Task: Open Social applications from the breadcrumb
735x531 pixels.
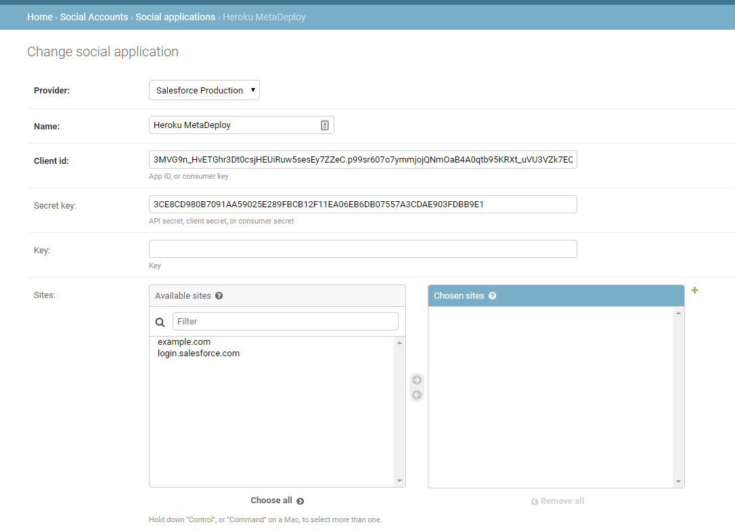Action: coord(175,16)
